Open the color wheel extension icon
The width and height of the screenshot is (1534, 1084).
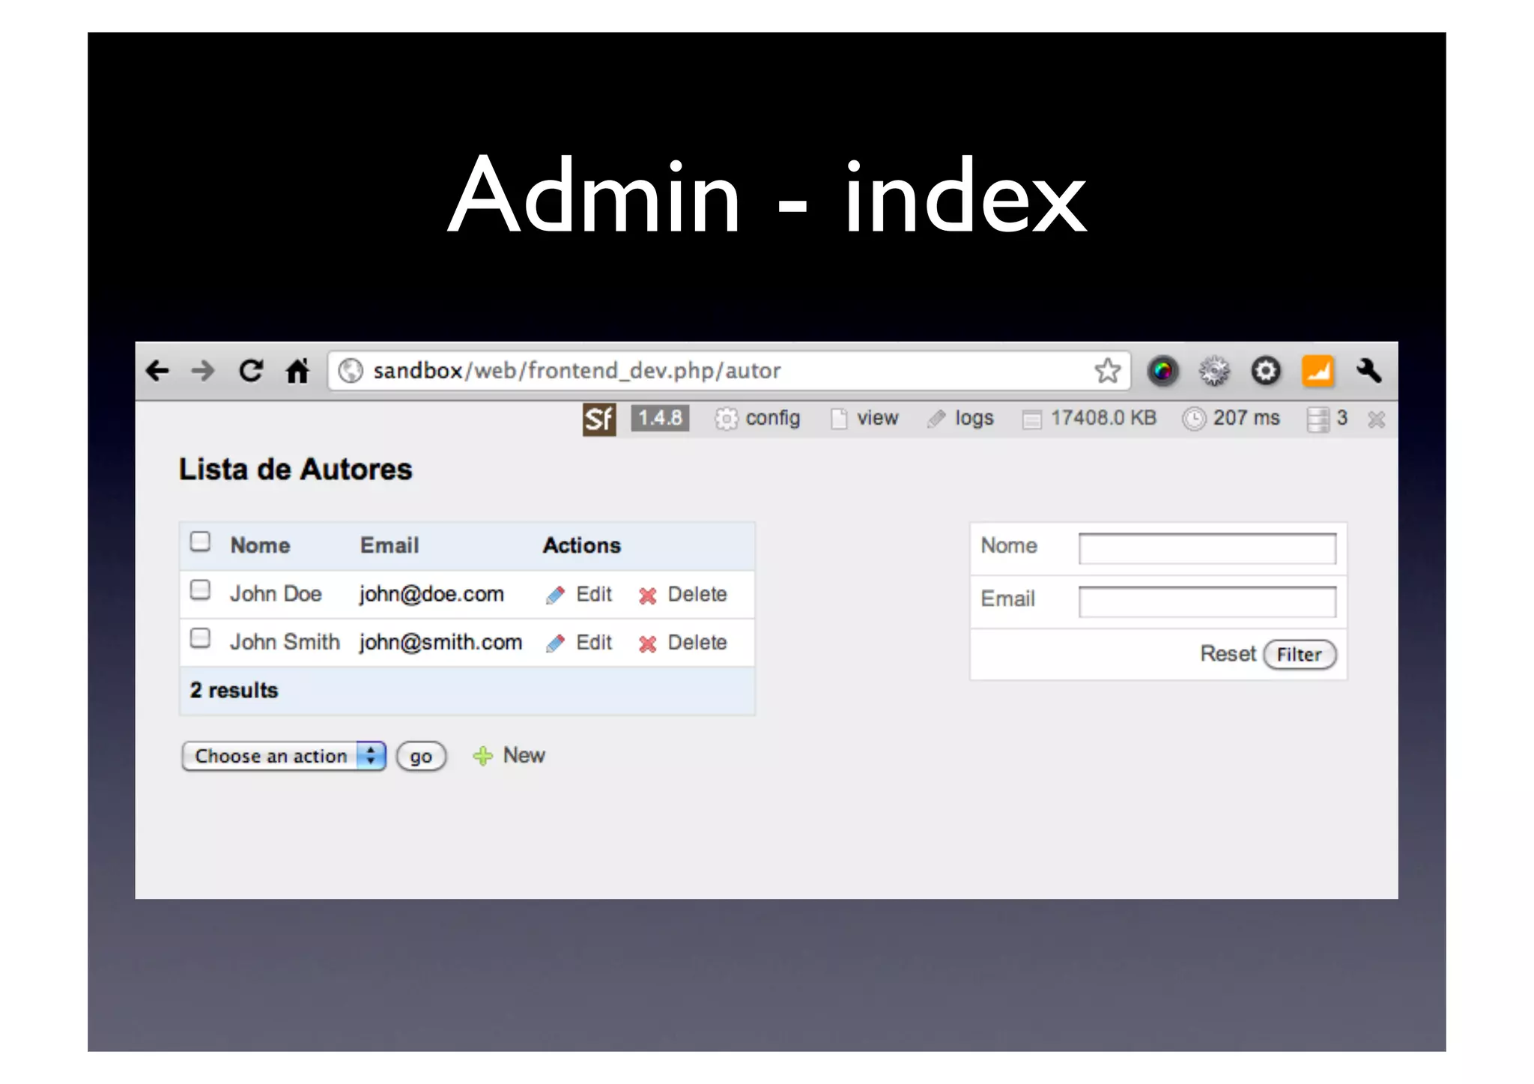click(1162, 370)
